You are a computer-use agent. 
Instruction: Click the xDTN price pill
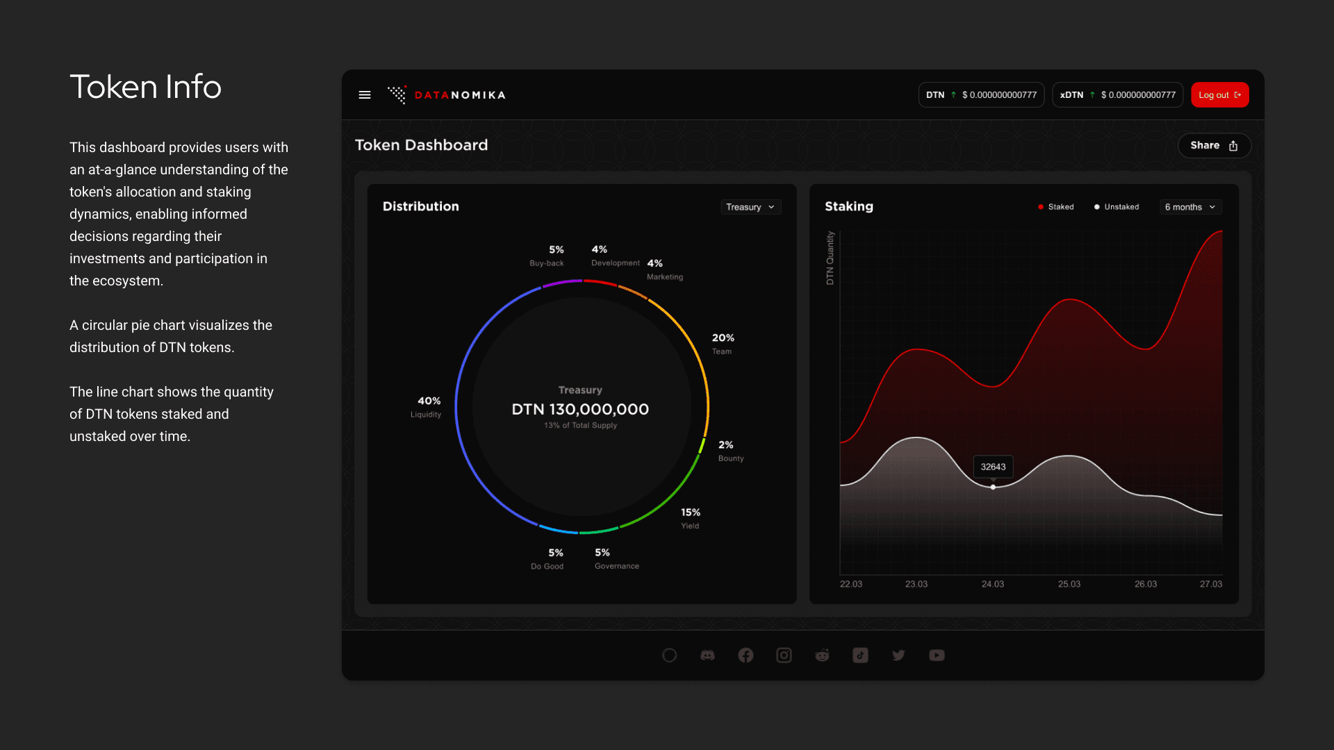(1118, 95)
